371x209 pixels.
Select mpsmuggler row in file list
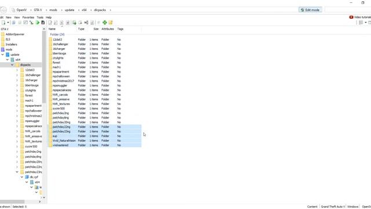pos(94,85)
